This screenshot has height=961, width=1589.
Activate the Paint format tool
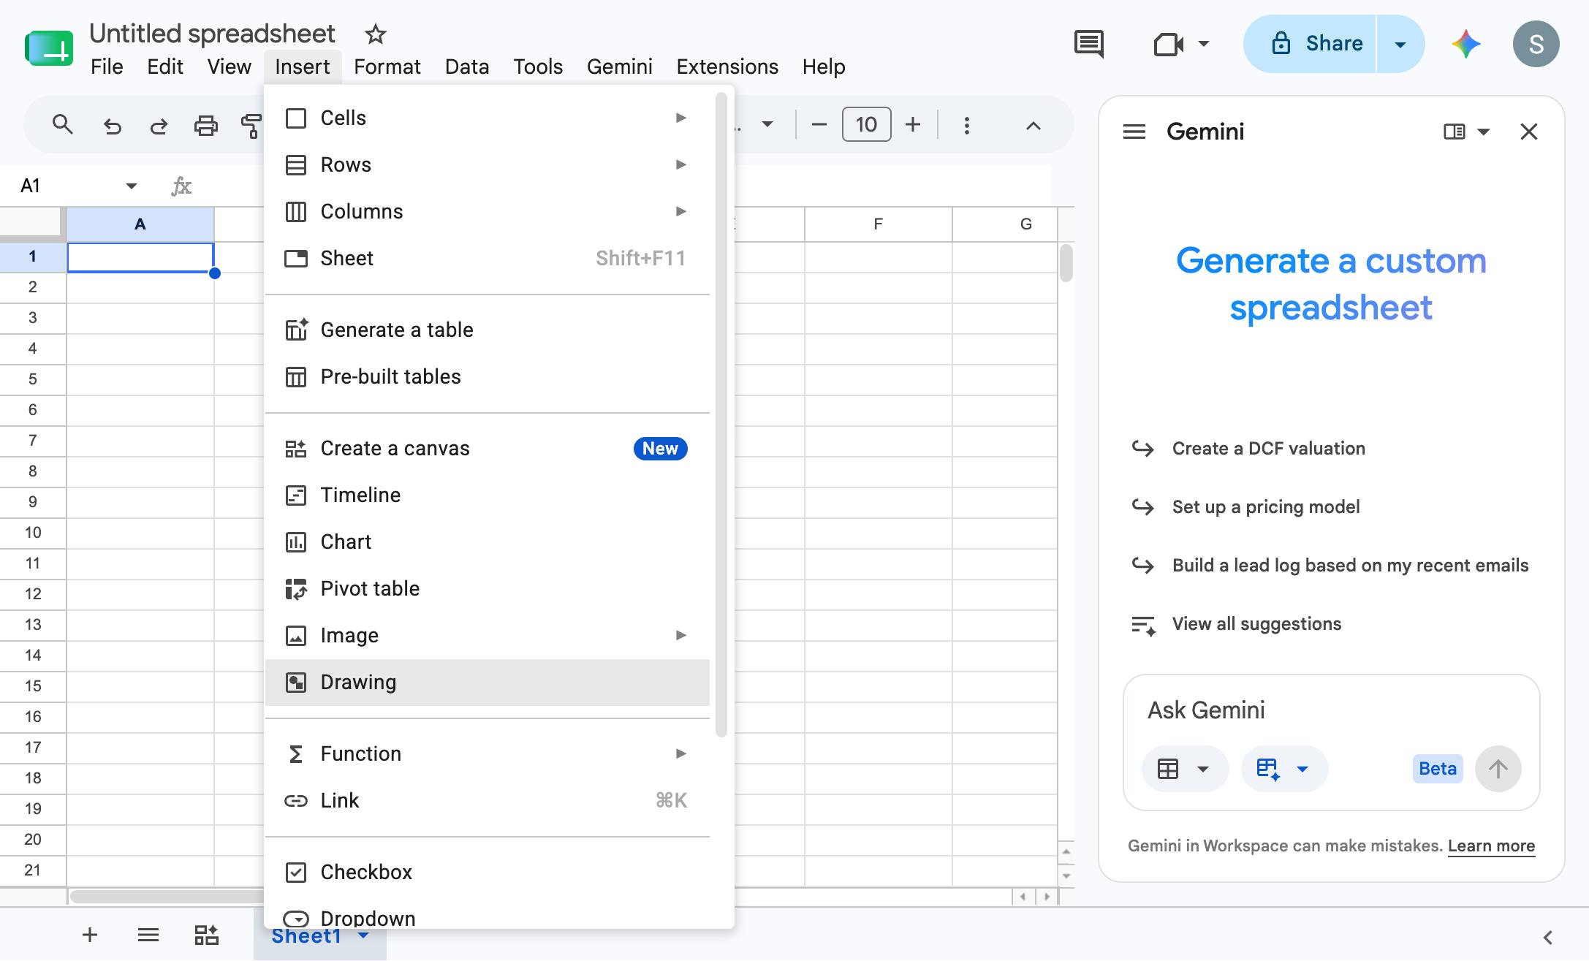click(251, 126)
